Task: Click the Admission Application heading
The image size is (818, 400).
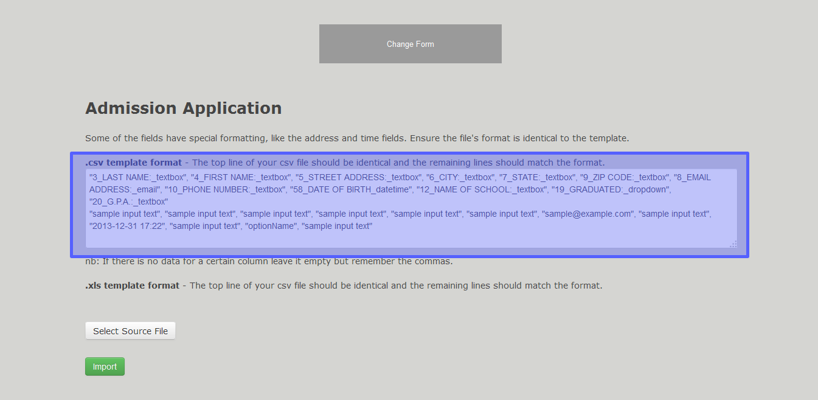Action: [183, 108]
